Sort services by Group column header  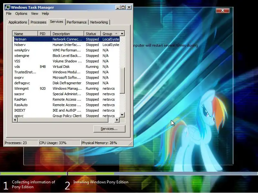pyautogui.click(x=110, y=34)
